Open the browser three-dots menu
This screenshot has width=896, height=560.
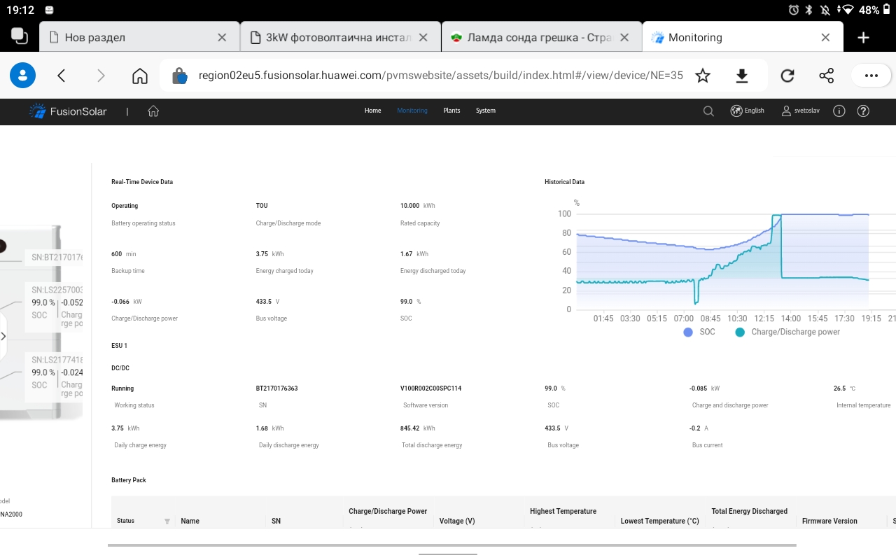click(x=871, y=76)
